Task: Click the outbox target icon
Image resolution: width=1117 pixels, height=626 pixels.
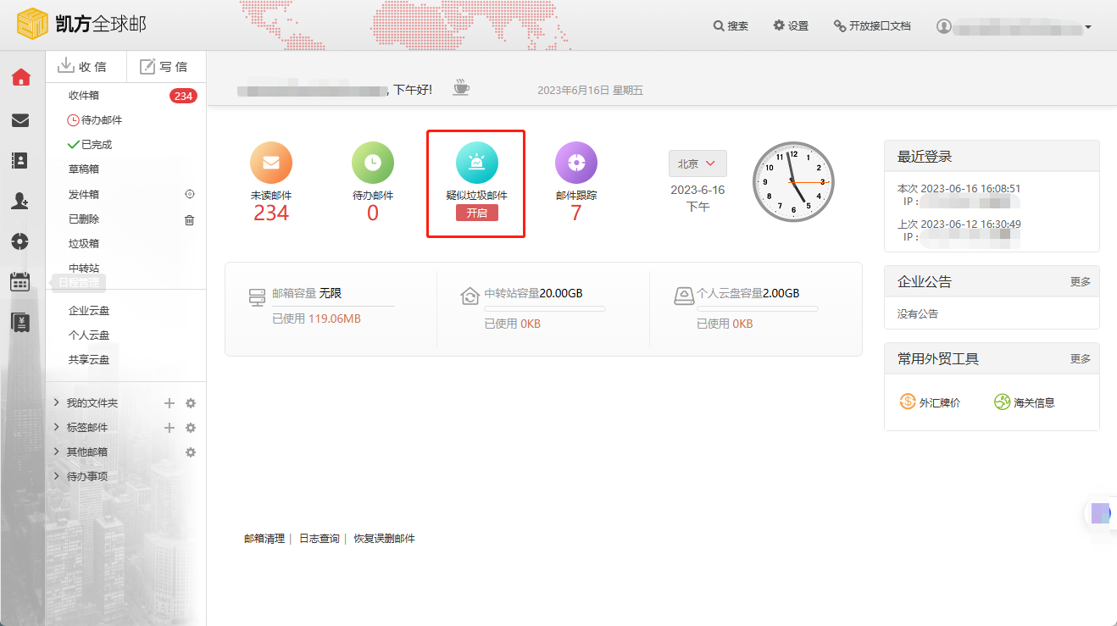Action: [x=190, y=194]
